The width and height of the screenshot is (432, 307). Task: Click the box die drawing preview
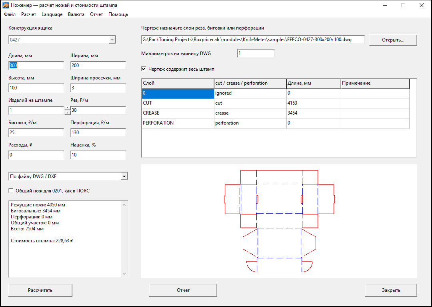click(x=279, y=221)
